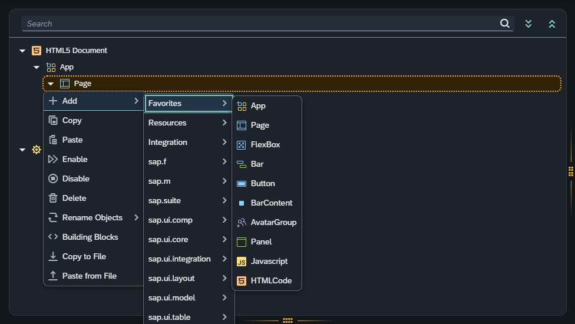Click the right edge panel resize handle
This screenshot has height=324, width=575.
(571, 171)
